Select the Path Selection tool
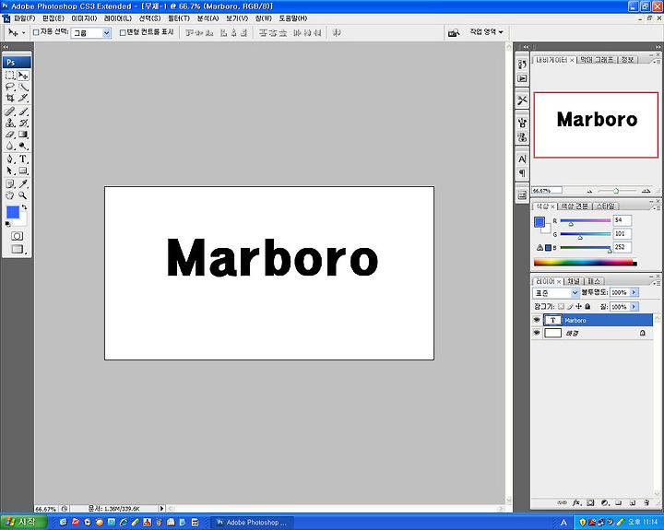Viewport: 664px width, 530px height. pyautogui.click(x=10, y=171)
